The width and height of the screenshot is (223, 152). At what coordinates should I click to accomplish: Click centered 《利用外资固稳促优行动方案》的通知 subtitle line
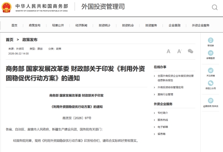pos(77,107)
